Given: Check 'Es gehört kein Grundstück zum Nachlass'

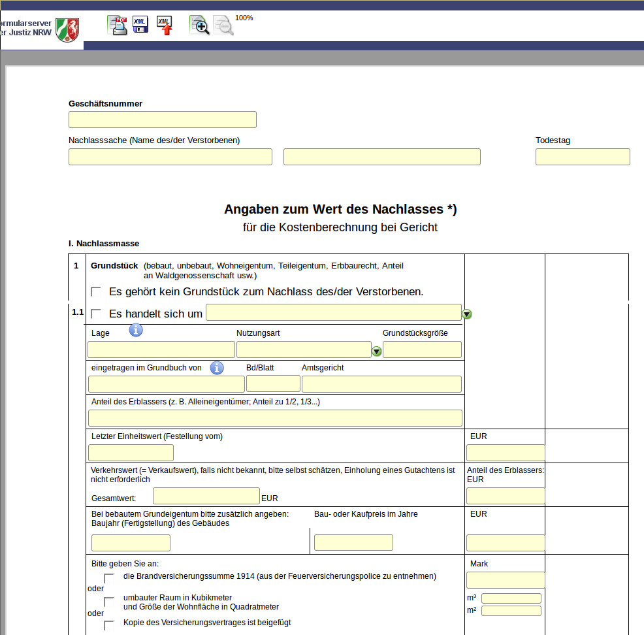Looking at the screenshot, I should (x=96, y=291).
